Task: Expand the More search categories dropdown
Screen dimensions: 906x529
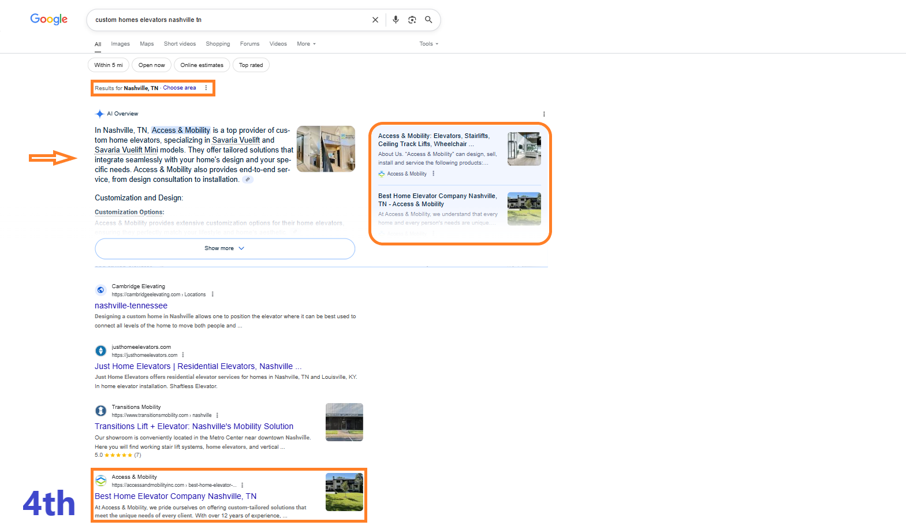Action: pos(306,44)
